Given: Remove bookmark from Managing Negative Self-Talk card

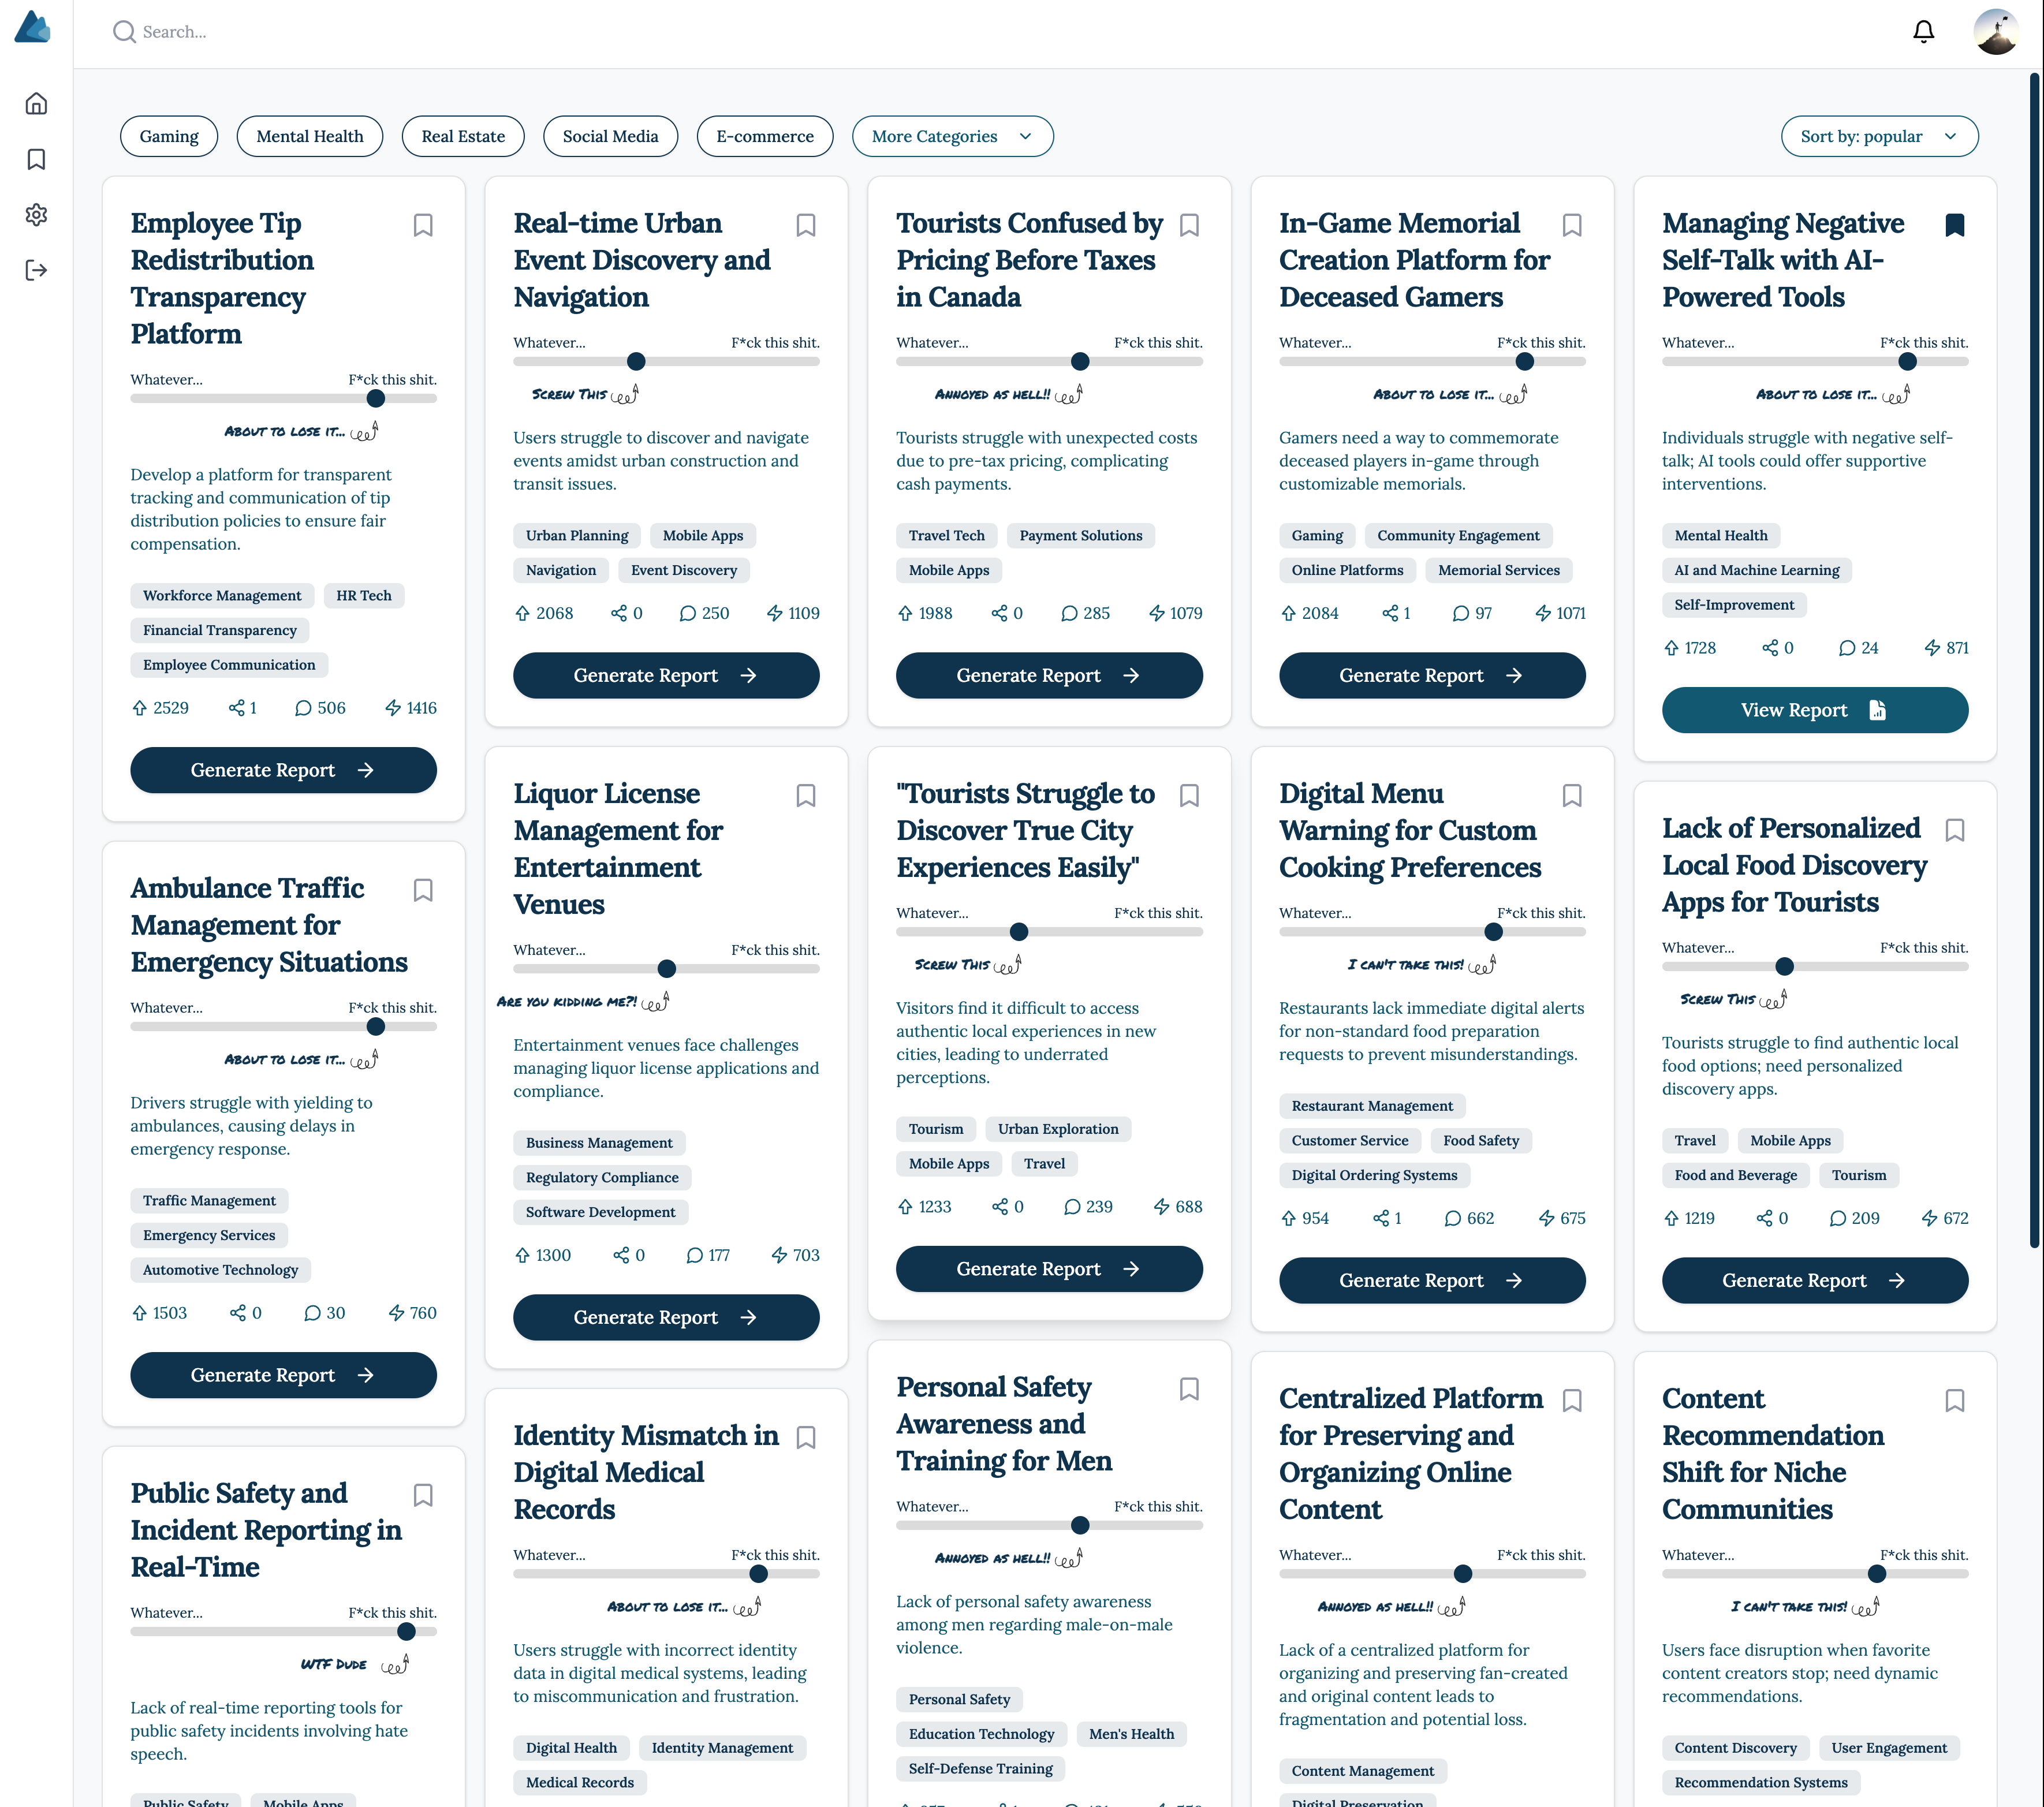Looking at the screenshot, I should coord(1954,225).
